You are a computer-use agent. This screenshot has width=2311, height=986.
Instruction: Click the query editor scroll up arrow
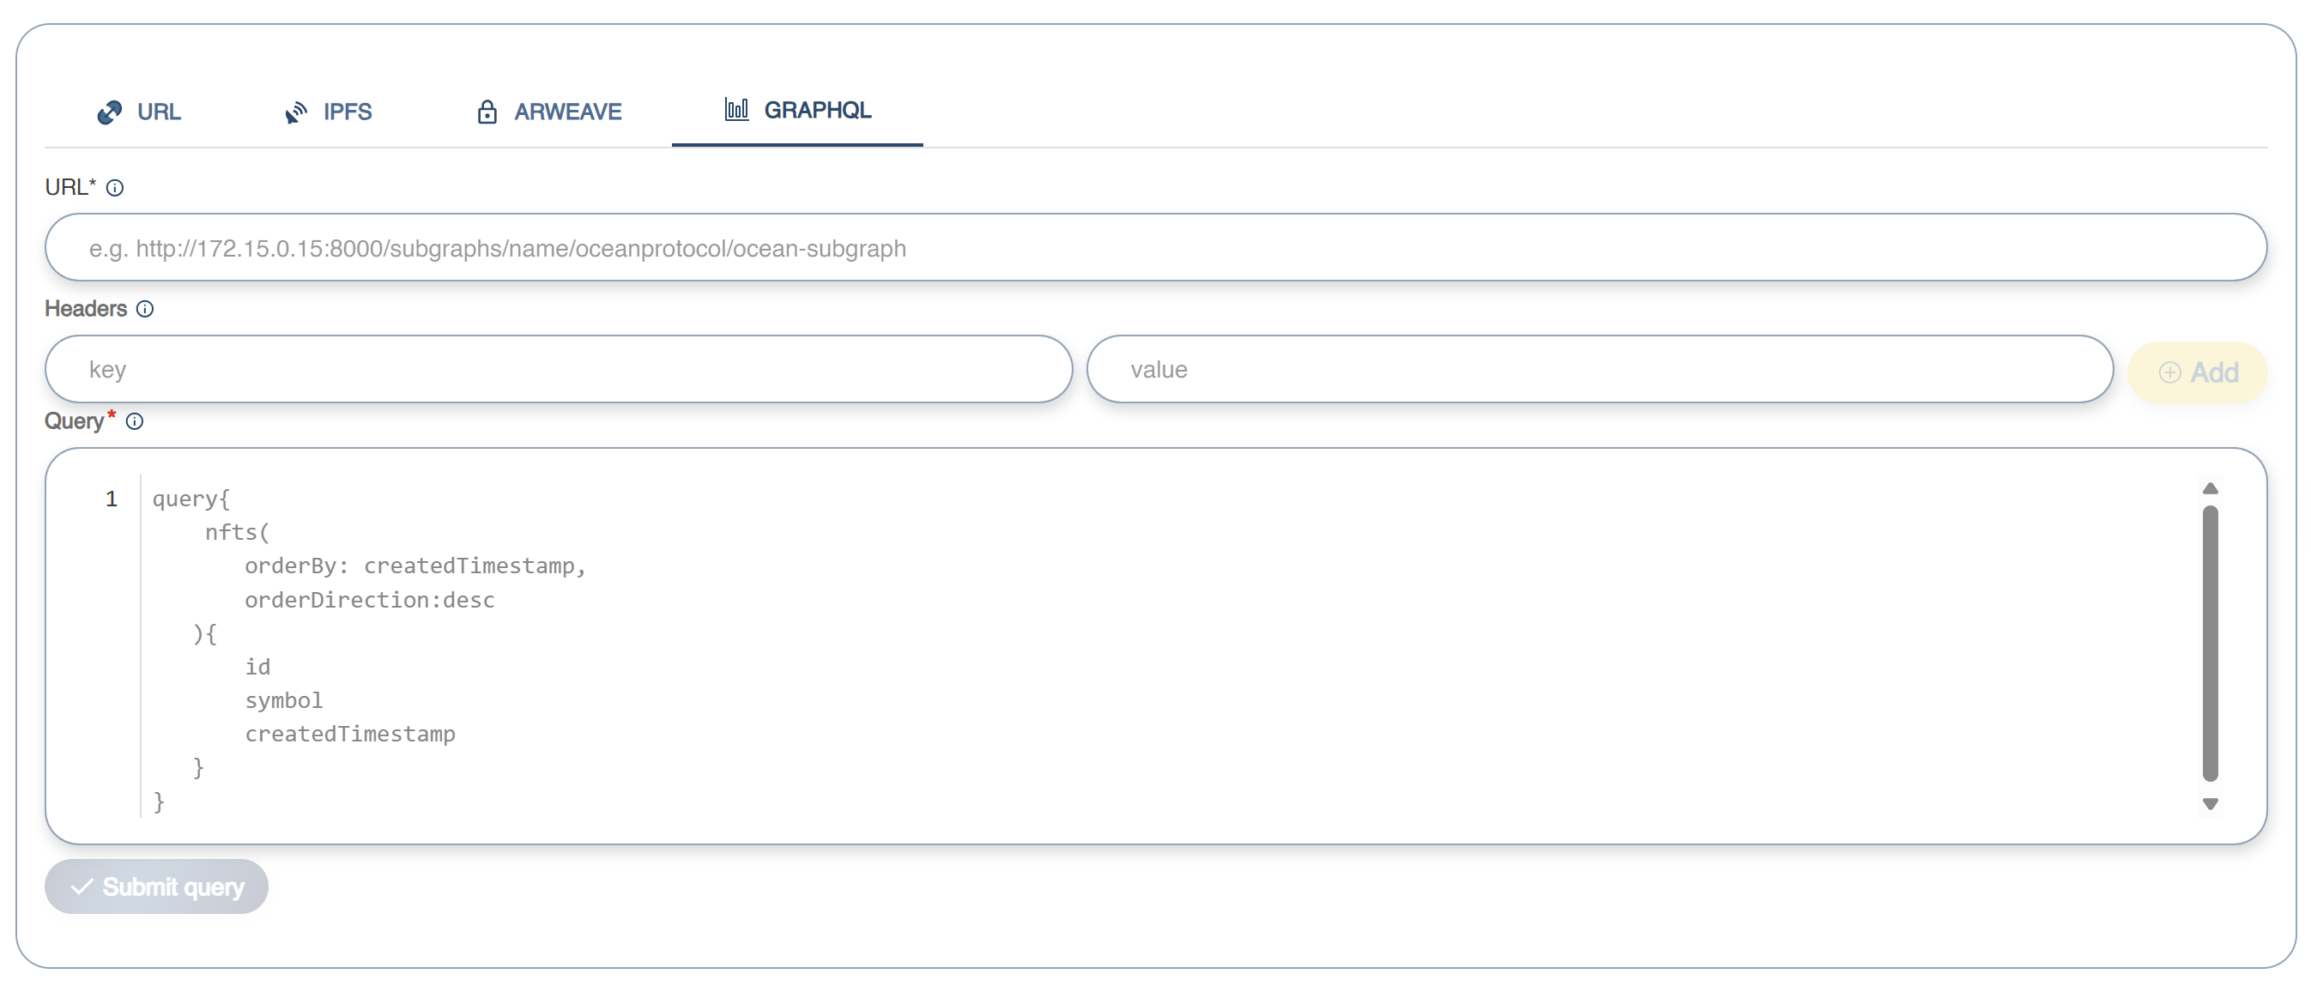[2210, 489]
